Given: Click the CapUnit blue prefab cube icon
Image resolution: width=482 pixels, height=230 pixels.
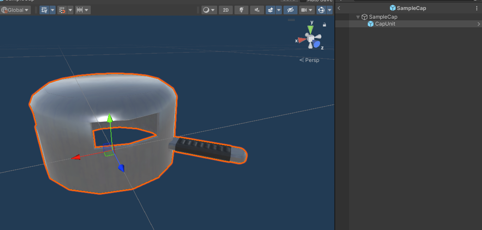Looking at the screenshot, I should click(x=371, y=24).
